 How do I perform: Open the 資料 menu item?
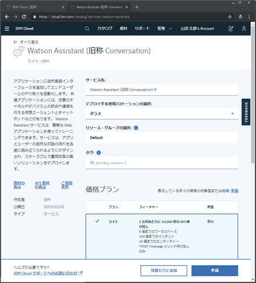click(123, 28)
